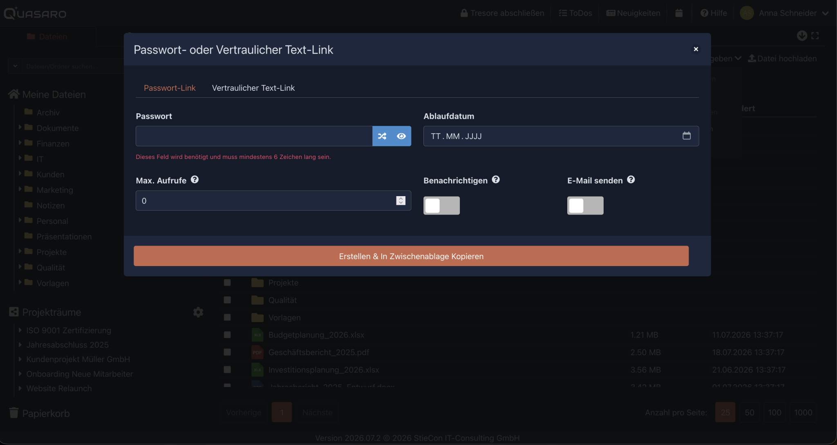837x445 pixels.
Task: Check the box for Projekte row
Action: coord(228,282)
